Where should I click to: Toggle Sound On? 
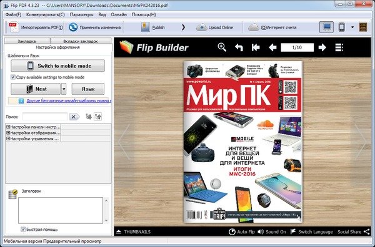coord(272,232)
